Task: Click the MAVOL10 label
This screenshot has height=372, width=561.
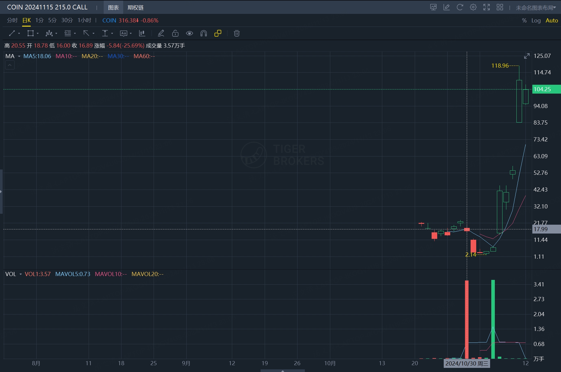Action: [111, 274]
